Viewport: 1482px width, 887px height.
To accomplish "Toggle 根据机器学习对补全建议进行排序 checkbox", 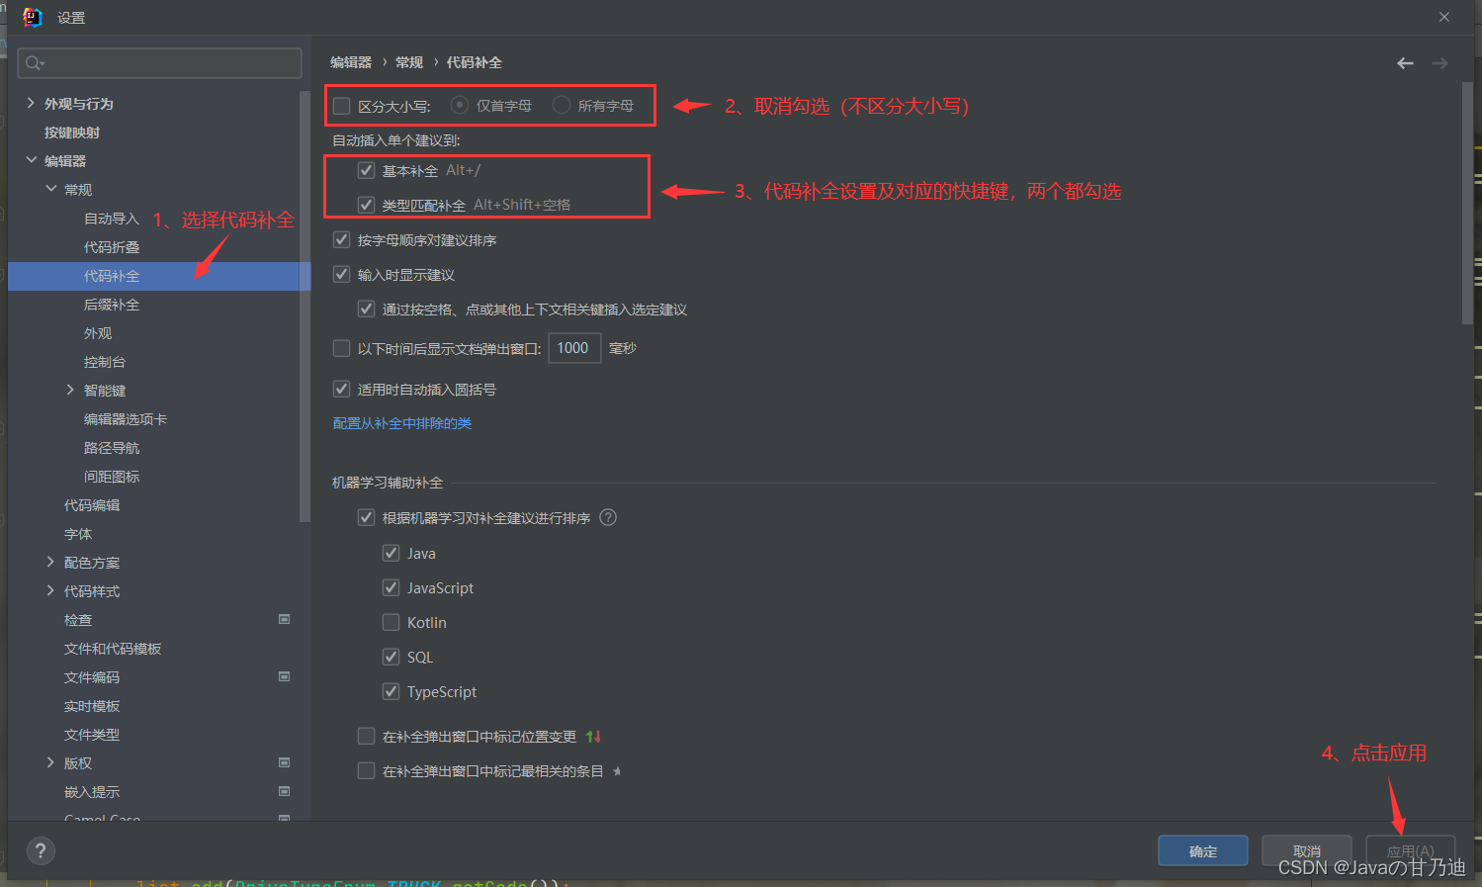I will pyautogui.click(x=367, y=517).
